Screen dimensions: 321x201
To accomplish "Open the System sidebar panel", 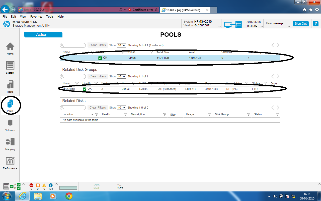I will coord(10,67).
